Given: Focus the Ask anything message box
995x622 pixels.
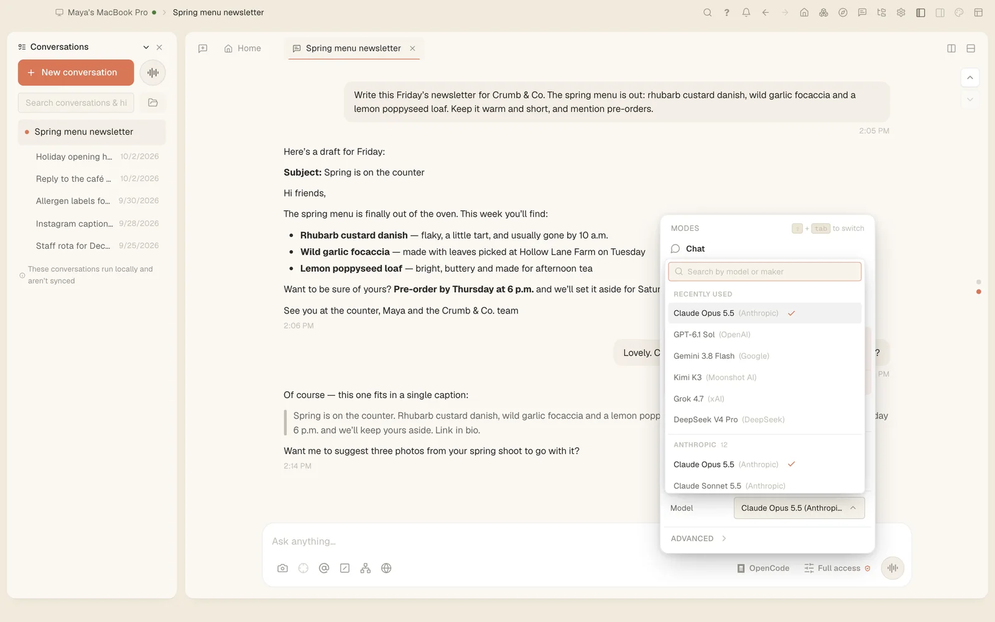Looking at the screenshot, I should point(586,541).
